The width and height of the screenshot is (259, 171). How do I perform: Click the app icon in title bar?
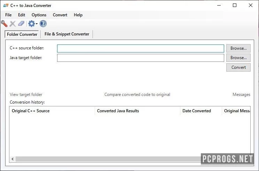click(x=6, y=6)
